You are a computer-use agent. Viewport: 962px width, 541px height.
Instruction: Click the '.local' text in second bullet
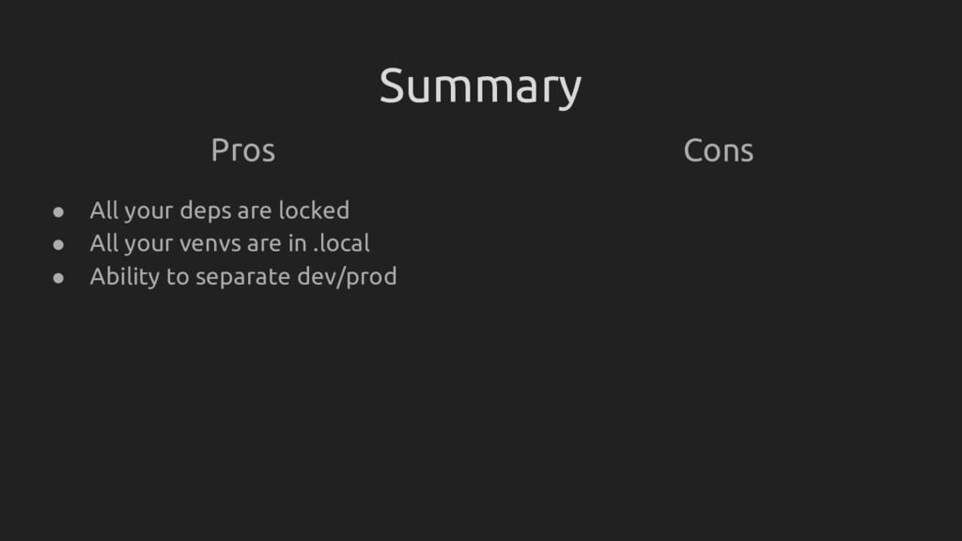tap(341, 243)
